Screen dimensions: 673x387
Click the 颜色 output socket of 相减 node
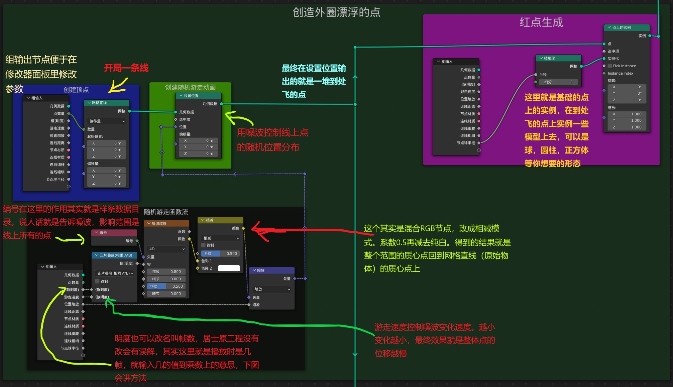243,228
